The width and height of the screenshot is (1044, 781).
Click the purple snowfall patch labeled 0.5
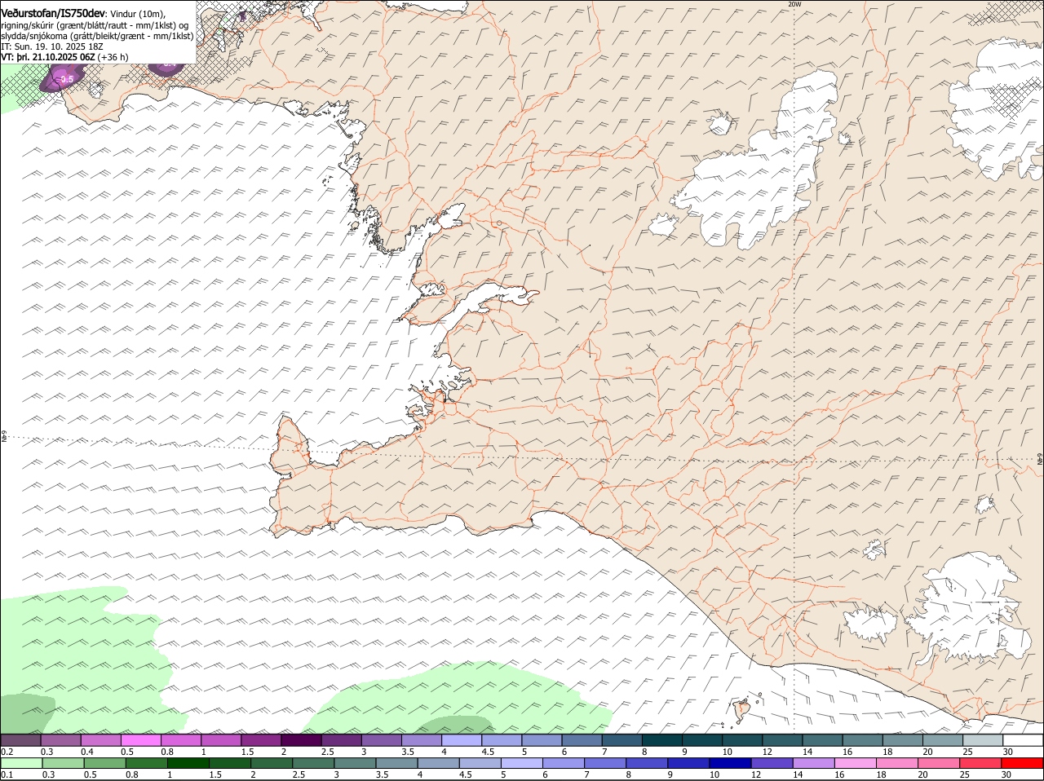(63, 78)
